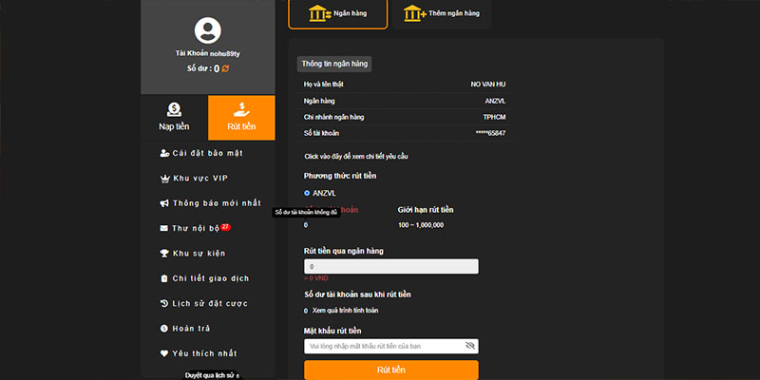Image resolution: width=760 pixels, height=380 pixels.
Task: Switch to the Nạp tiền tab
Action: (174, 118)
